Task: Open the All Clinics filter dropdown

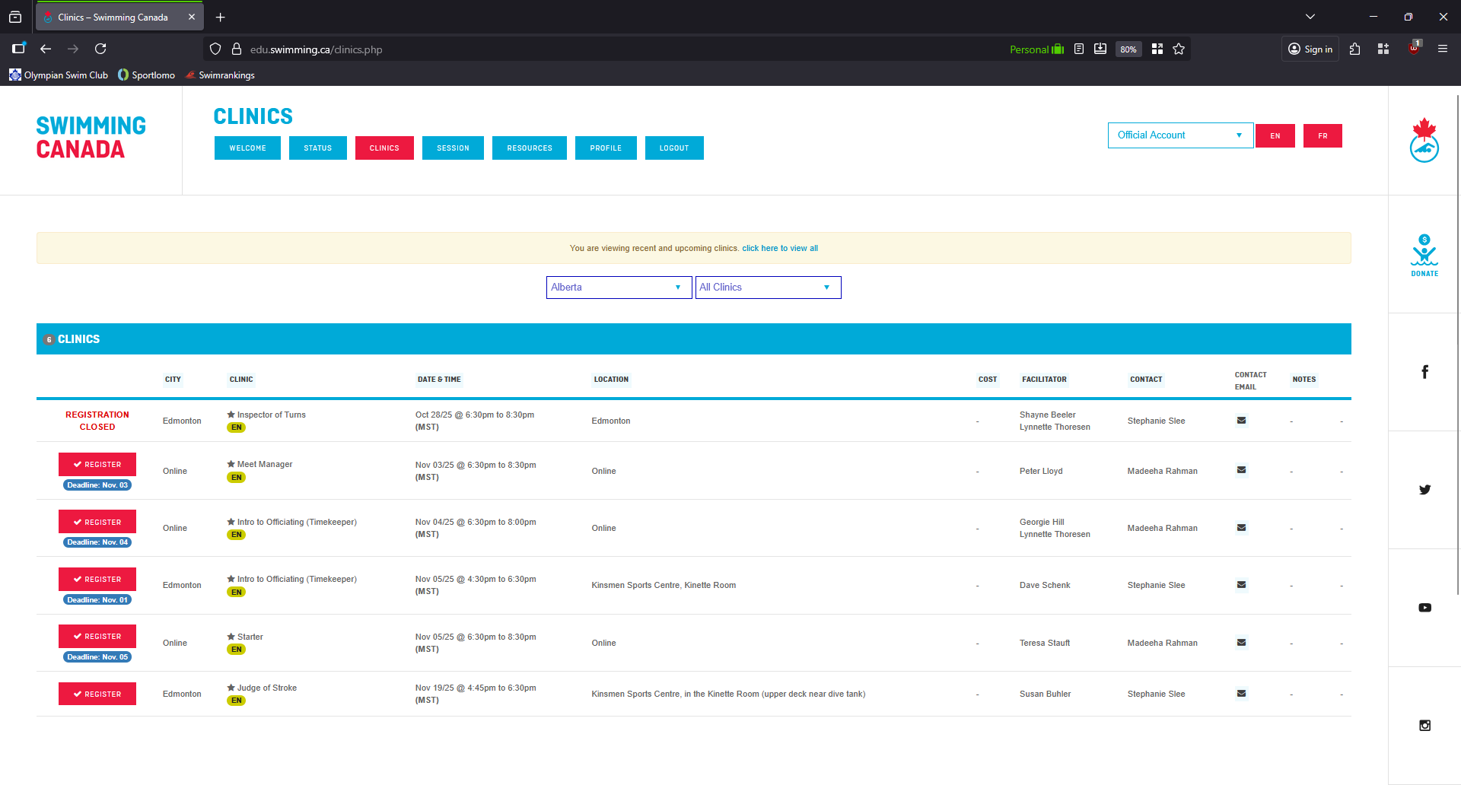Action: click(x=767, y=288)
